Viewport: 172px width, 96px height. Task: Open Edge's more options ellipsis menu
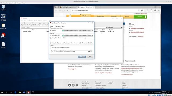159,10
